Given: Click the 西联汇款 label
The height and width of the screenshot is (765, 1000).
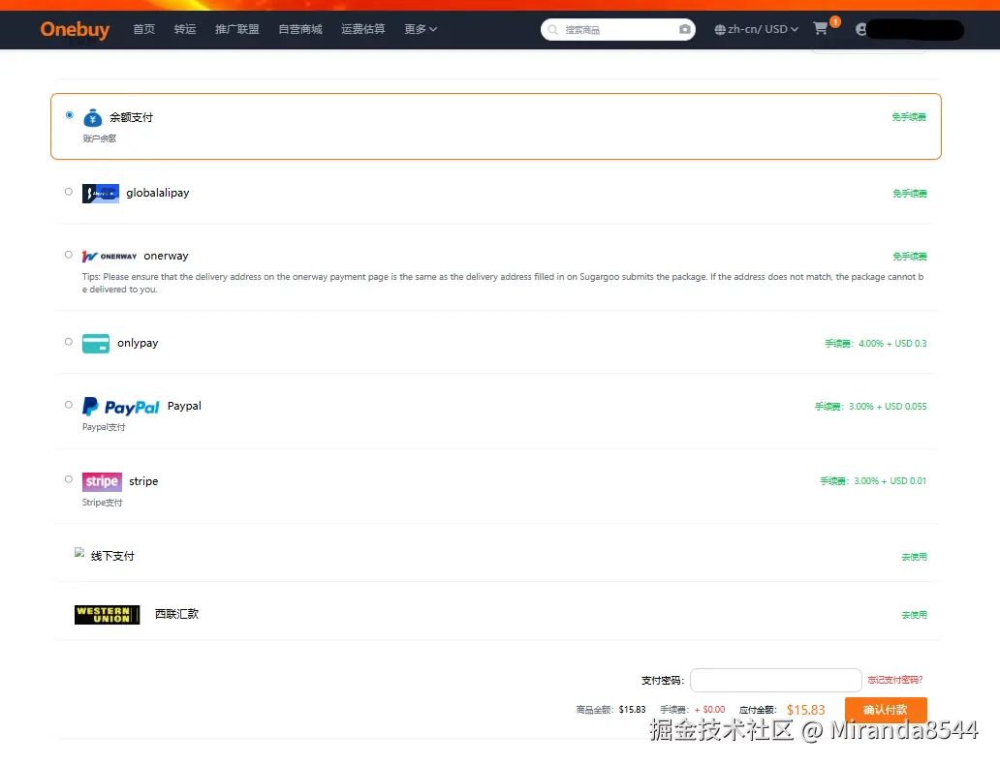Looking at the screenshot, I should pos(176,614).
